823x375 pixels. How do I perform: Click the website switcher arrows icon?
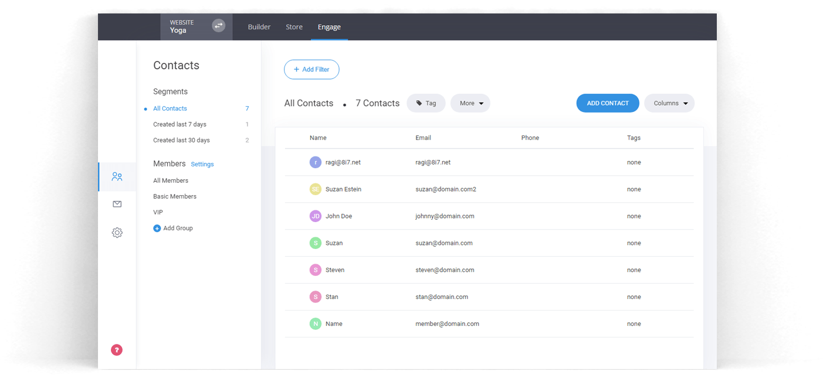(x=218, y=26)
